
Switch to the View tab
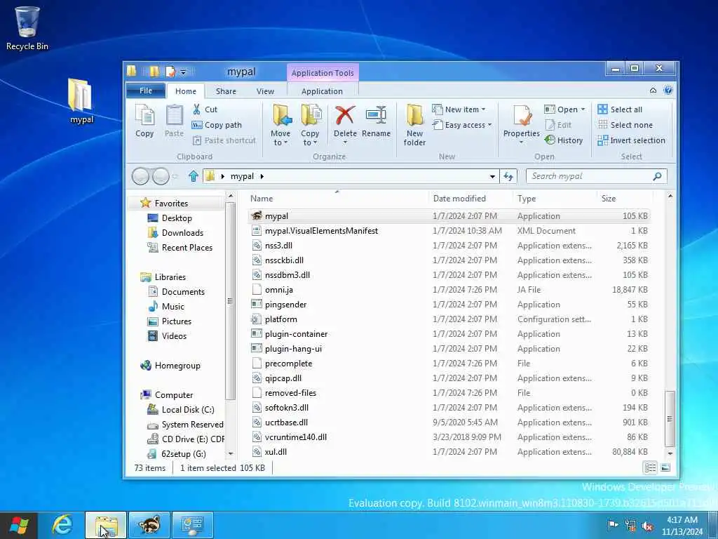265,91
